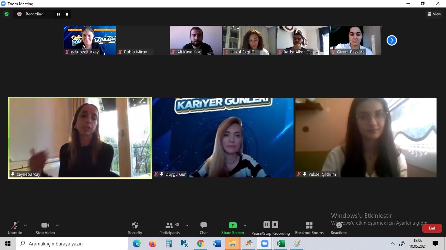
Task: Open the Participants panel
Action: (x=169, y=228)
